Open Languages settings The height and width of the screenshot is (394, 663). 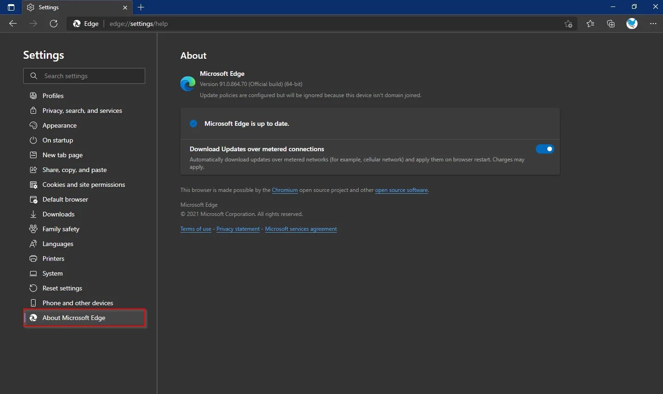(84, 244)
